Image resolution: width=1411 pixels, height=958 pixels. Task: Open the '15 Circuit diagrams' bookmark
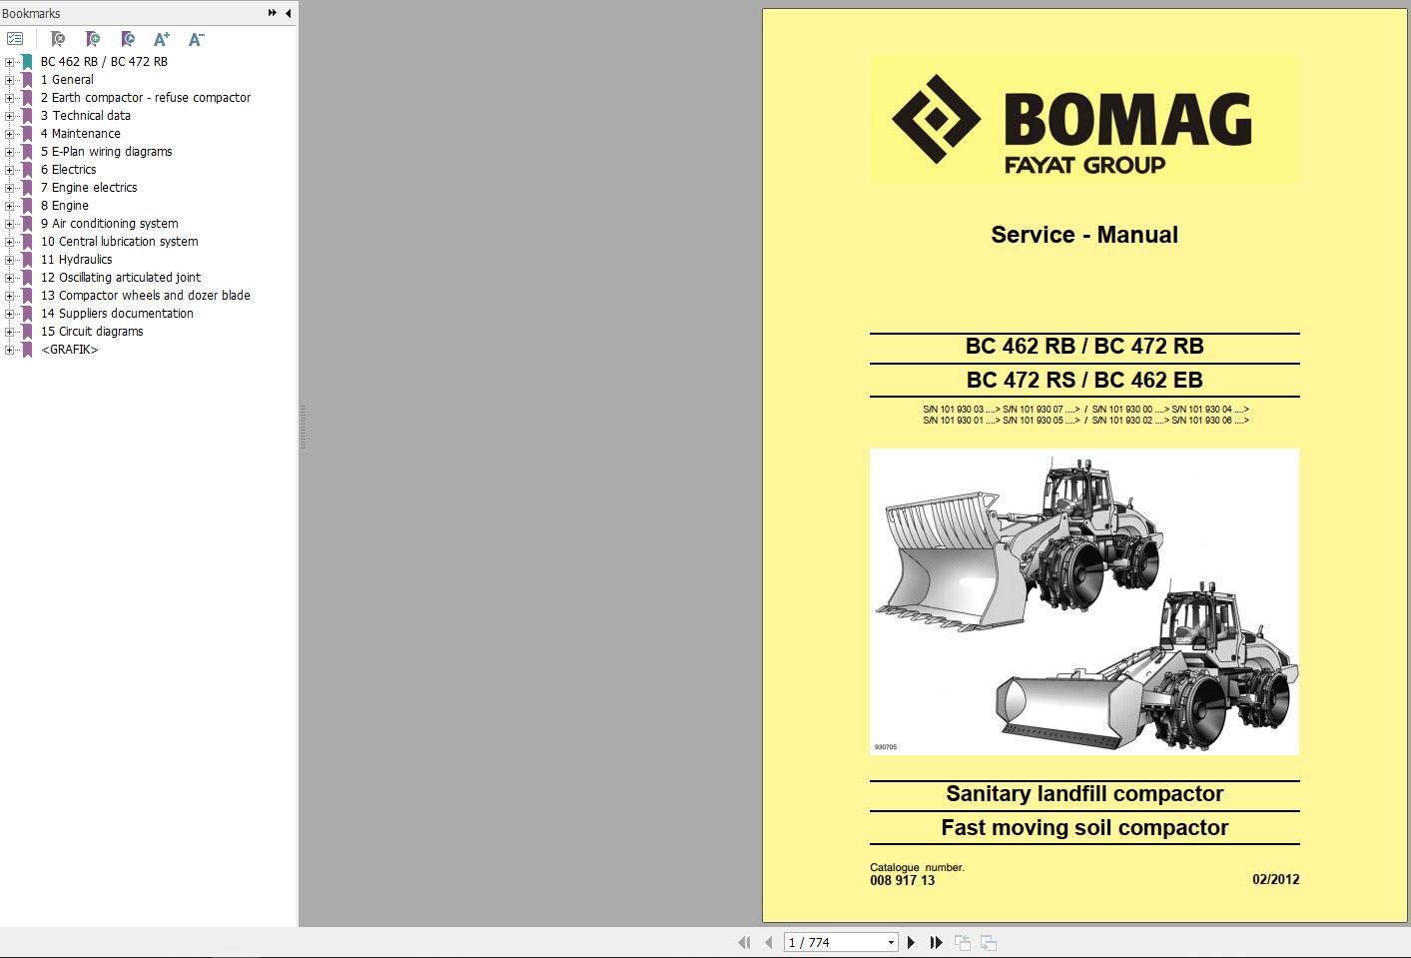click(x=92, y=332)
